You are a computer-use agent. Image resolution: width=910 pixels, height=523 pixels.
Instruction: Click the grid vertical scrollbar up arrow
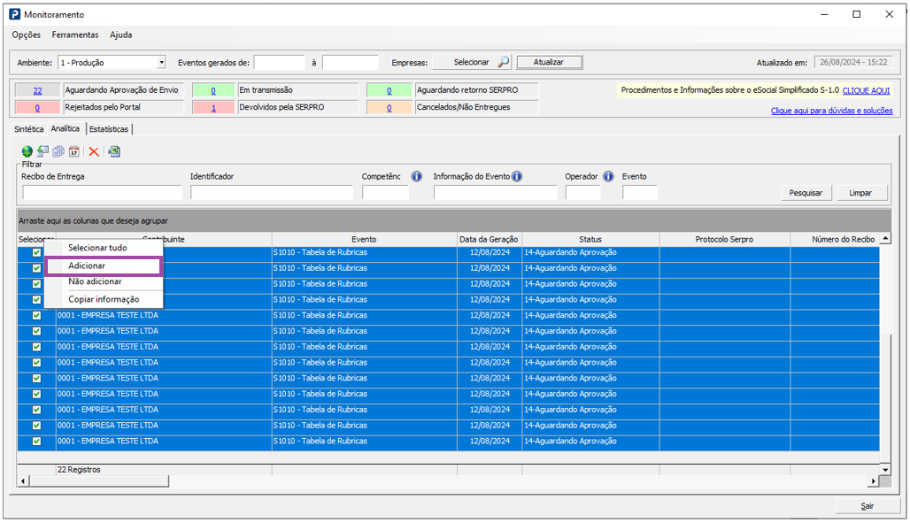click(x=885, y=239)
